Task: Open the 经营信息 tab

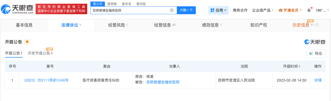Action: click(165, 25)
